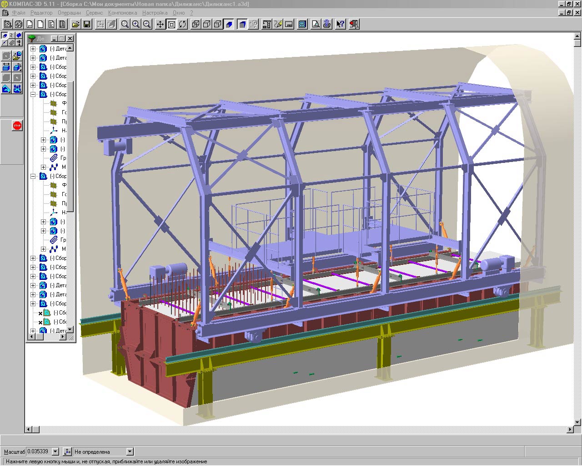Open the Компоновка menu

pyautogui.click(x=123, y=13)
